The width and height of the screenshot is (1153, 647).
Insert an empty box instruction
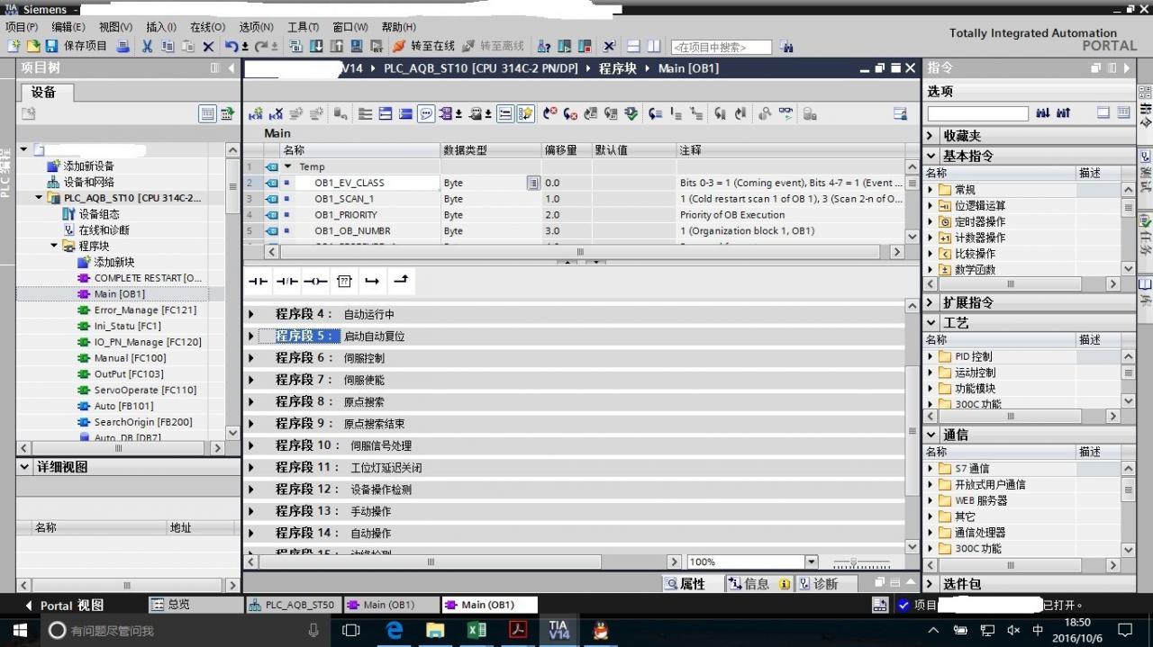pos(344,281)
